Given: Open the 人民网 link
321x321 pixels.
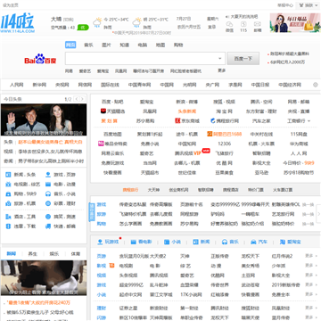Looking at the screenshot, I should tap(16, 85).
